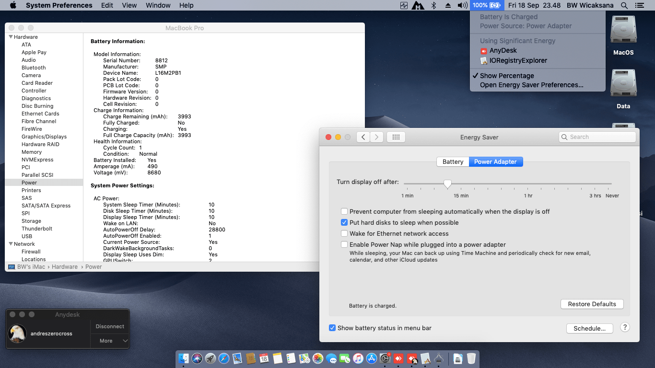Open Contacts book icon in Dock
The image size is (655, 368).
[250, 358]
